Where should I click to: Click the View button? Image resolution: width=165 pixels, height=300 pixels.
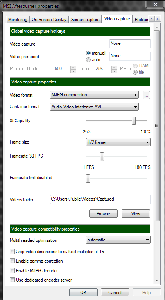(136, 214)
